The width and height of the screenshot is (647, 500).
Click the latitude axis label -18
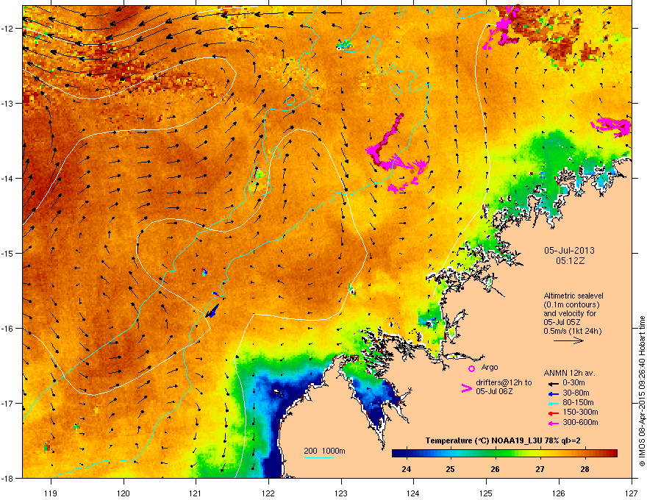(x=8, y=479)
